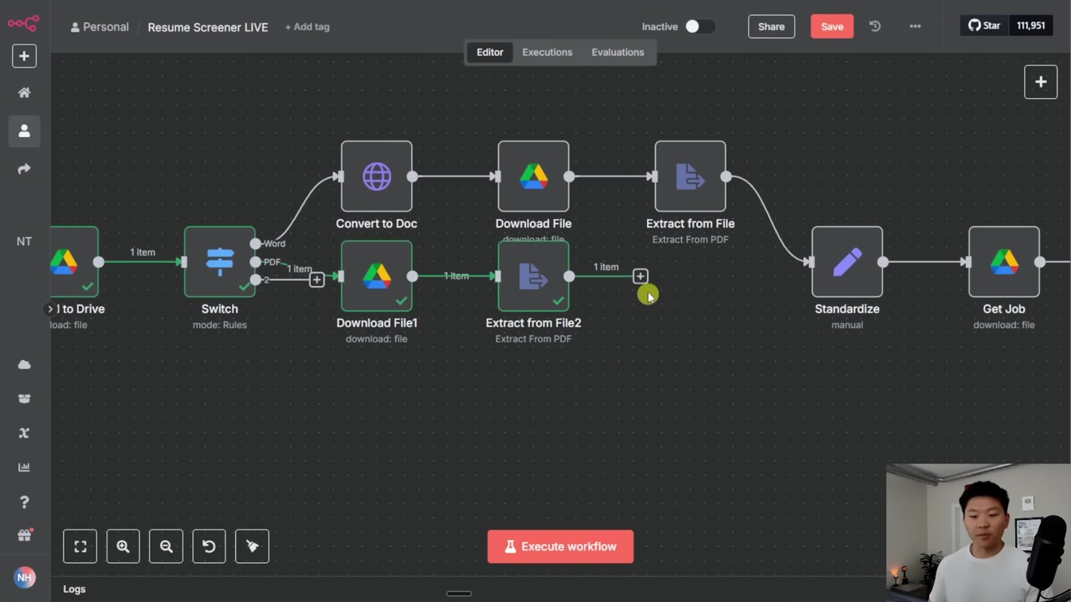Select the partially visible Drive node at left

pyautogui.click(x=74, y=262)
